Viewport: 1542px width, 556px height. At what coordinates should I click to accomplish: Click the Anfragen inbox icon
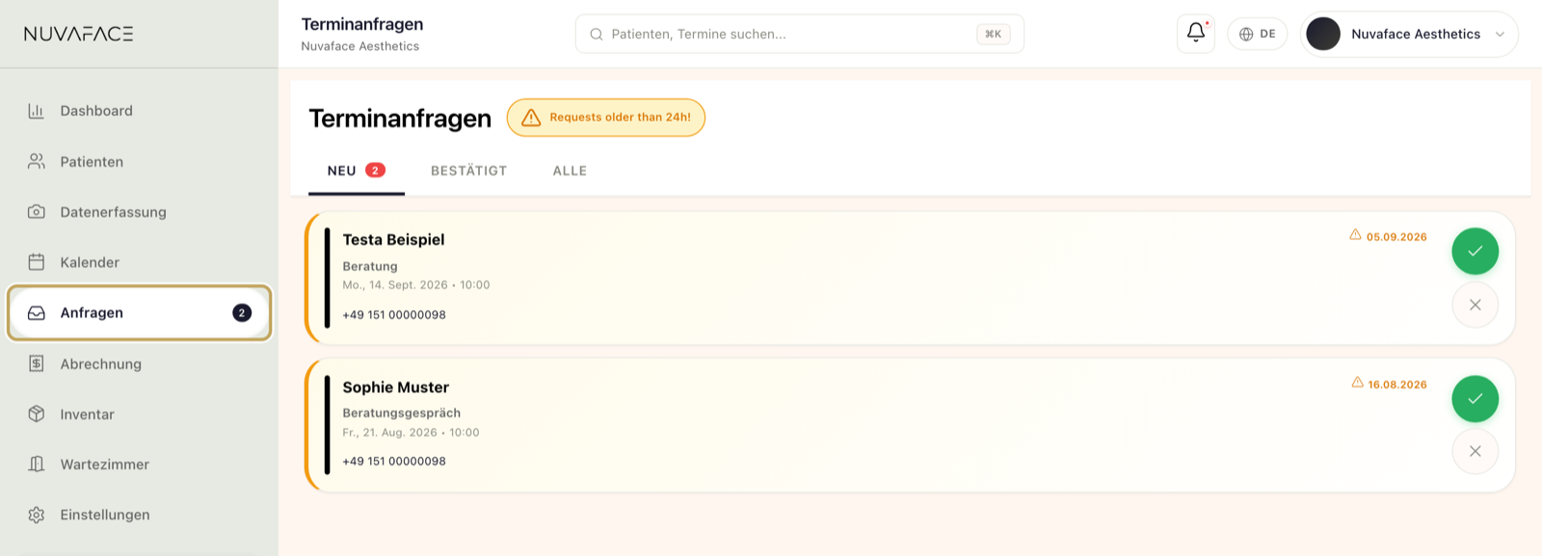coord(37,313)
